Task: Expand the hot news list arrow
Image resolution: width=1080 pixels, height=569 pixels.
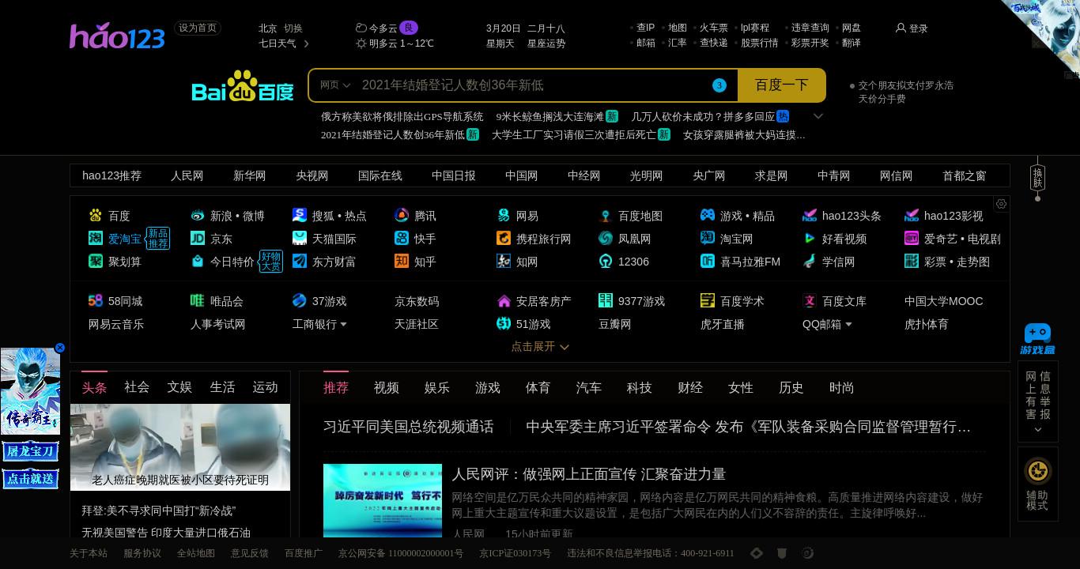Action: click(x=818, y=116)
